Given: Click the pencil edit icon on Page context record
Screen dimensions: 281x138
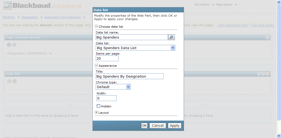Looking at the screenshot, I should point(267,37).
